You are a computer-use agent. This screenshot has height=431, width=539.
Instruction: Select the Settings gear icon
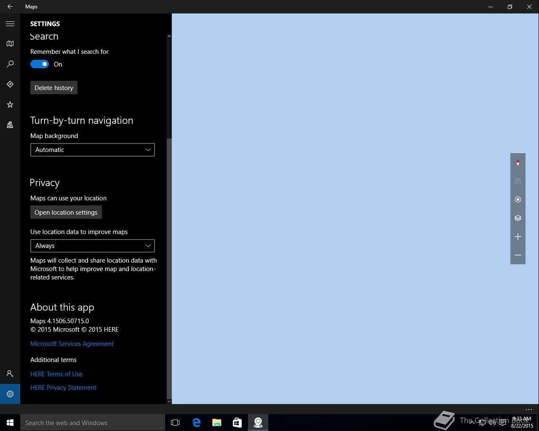(x=10, y=394)
